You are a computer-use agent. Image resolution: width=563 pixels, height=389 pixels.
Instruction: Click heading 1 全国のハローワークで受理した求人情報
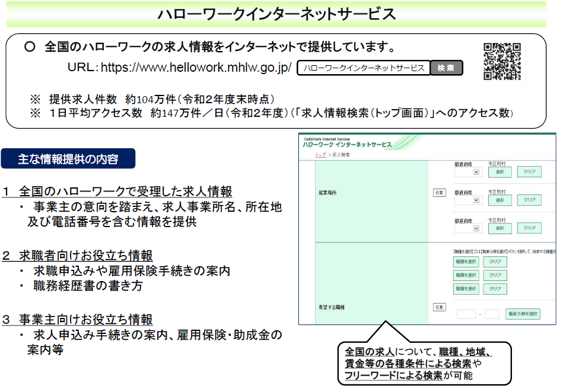[117, 192]
